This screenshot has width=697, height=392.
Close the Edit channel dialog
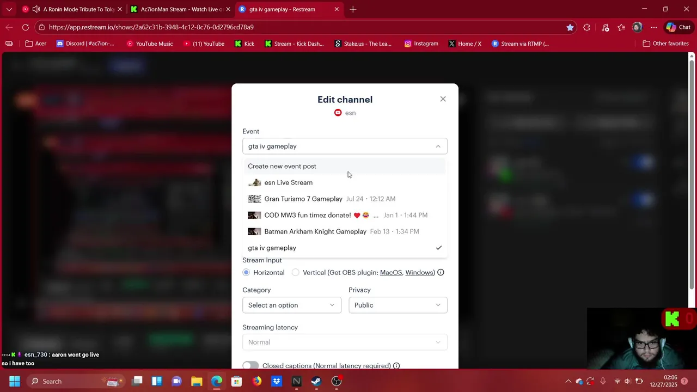click(443, 99)
